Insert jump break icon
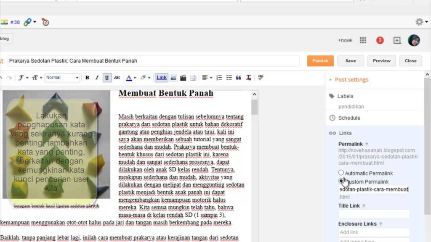 pos(193,78)
